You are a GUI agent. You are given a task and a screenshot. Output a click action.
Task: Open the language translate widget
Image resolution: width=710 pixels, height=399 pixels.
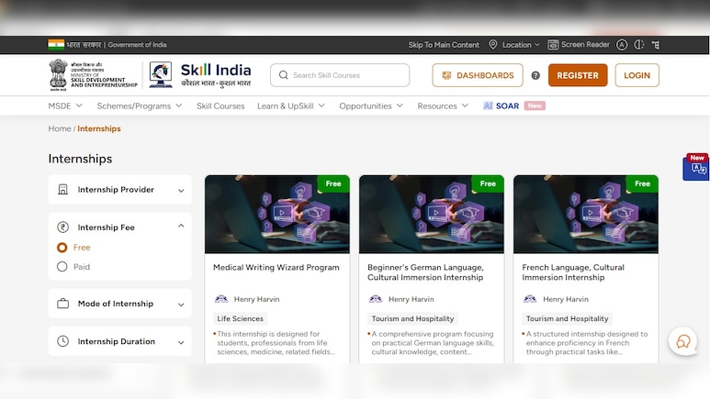(x=696, y=167)
